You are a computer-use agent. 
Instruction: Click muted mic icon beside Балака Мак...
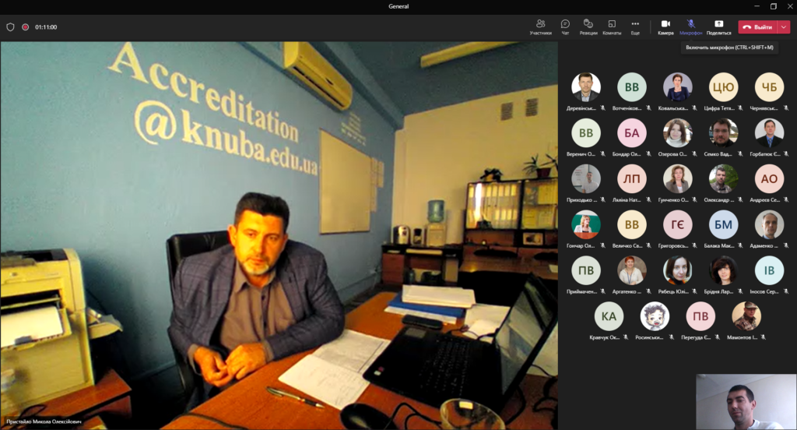740,245
